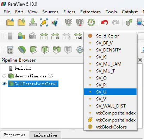Click the Use Separate Color Map icon
This screenshot has height=139, width=144.
[33, 36]
